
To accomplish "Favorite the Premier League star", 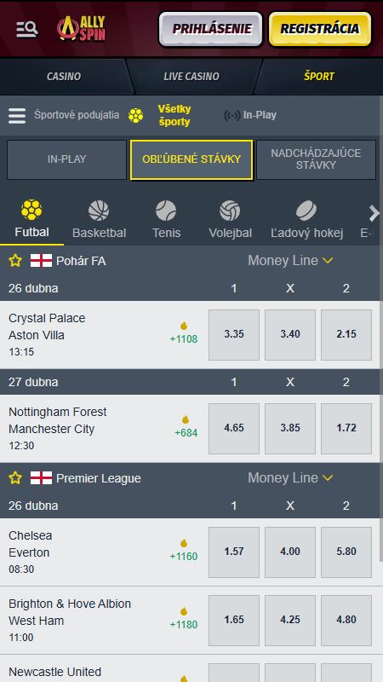I will (15, 478).
